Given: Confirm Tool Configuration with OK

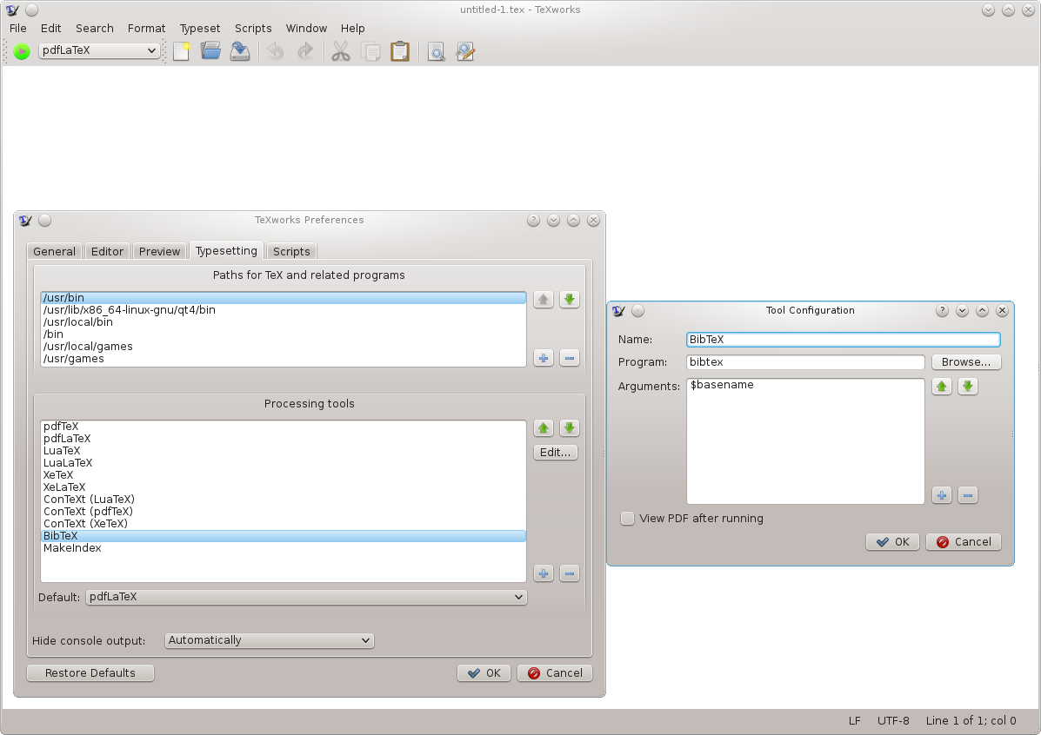Looking at the screenshot, I should pos(892,542).
